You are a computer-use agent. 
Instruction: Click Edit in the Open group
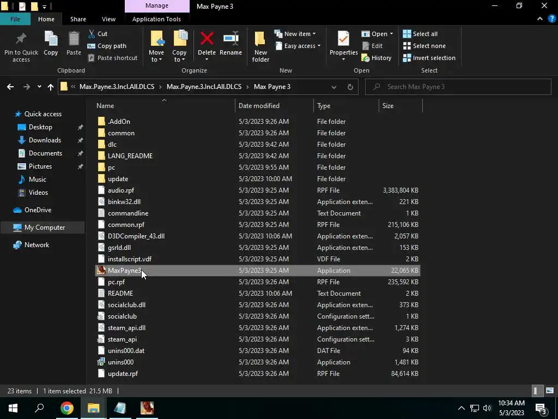(x=372, y=46)
